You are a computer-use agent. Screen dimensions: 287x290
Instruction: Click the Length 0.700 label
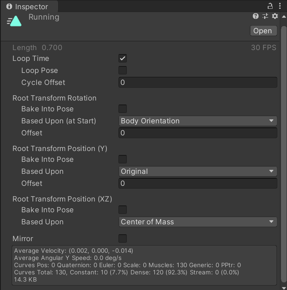37,48
